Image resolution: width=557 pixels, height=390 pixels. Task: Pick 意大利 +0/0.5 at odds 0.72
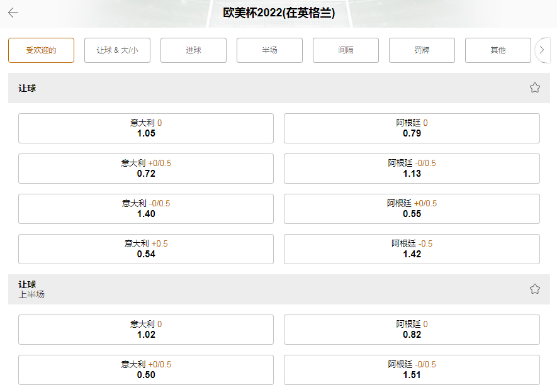pyautogui.click(x=145, y=169)
